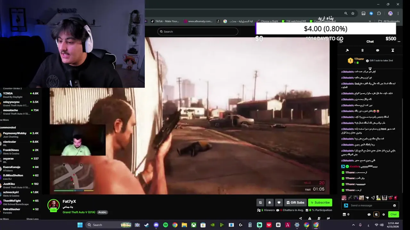Viewport: 410px width, 230px height.
Task: Toggle muted notifications bell under chat
Action: click(376, 215)
